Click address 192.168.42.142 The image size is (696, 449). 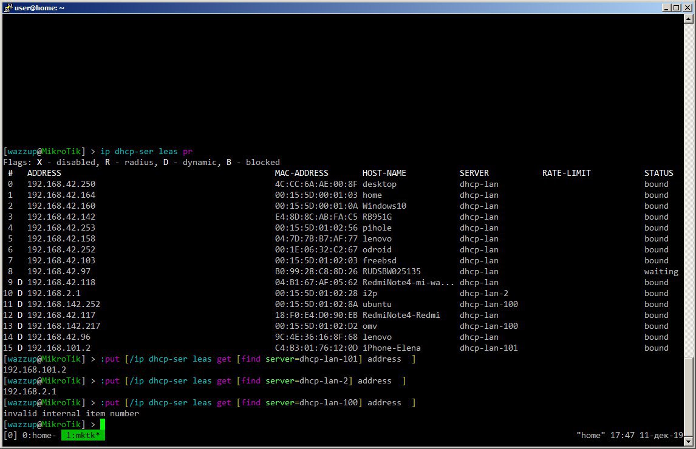pos(61,217)
